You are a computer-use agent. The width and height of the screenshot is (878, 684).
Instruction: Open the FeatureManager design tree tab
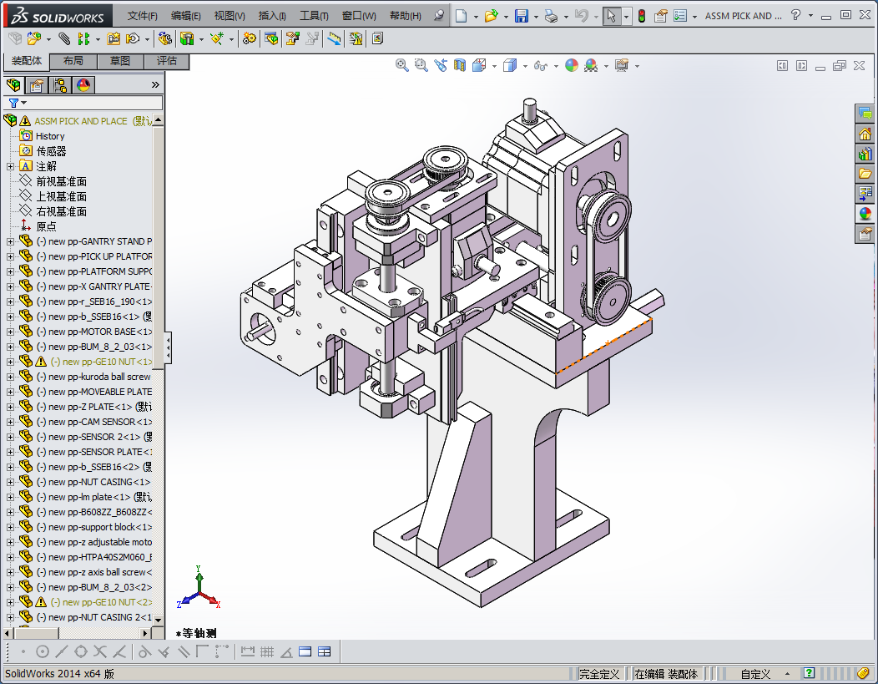[14, 85]
